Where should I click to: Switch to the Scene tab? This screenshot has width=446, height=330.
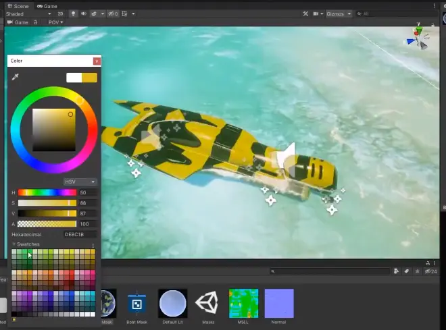(x=18, y=6)
